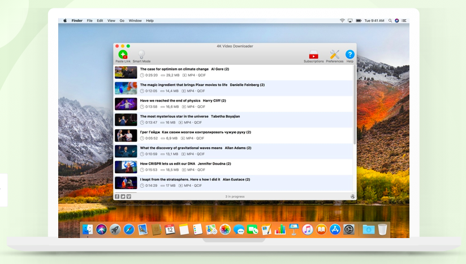Open App Store from the Dock
Image resolution: width=466 pixels, height=264 pixels.
335,230
